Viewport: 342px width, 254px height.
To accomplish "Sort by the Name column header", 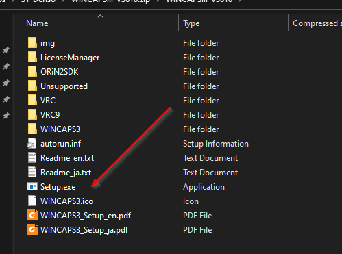I will [x=37, y=23].
